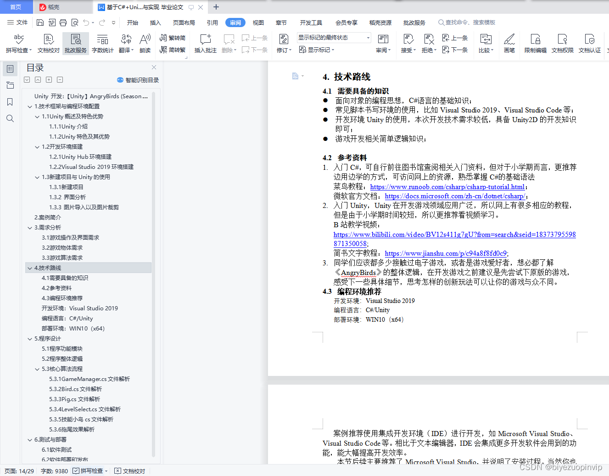Image resolution: width=609 pixels, height=476 pixels.
Task: Open 字数统计 word count tool
Action: click(x=102, y=44)
